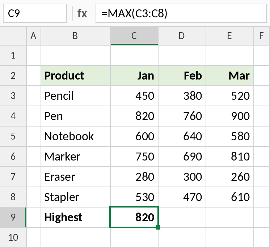Click the cell name box showing C9

pos(35,13)
